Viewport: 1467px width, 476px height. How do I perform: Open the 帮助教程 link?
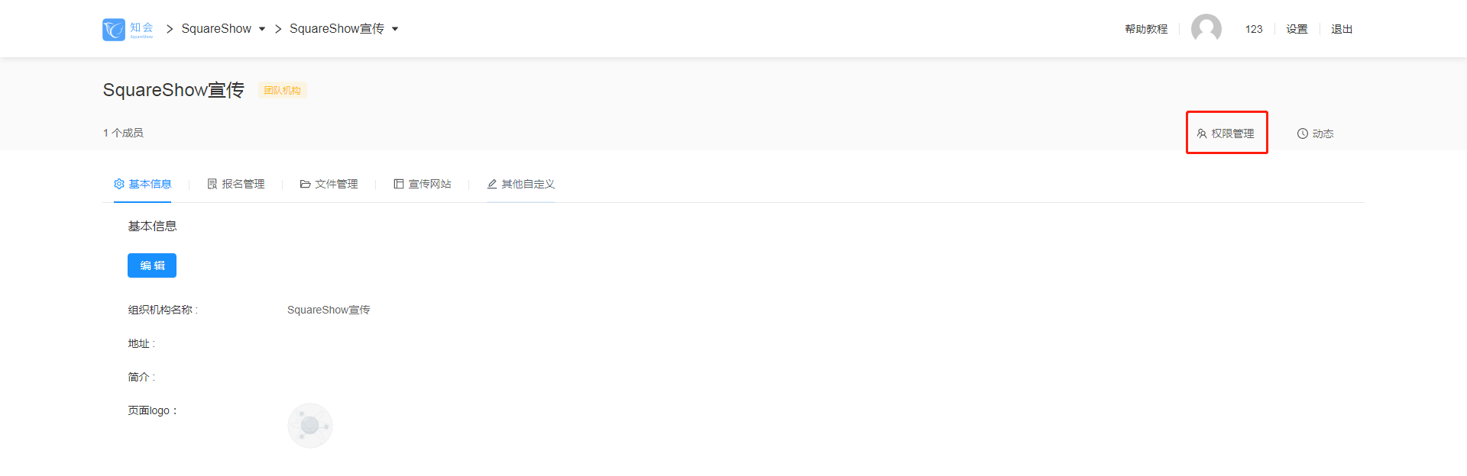1146,29
